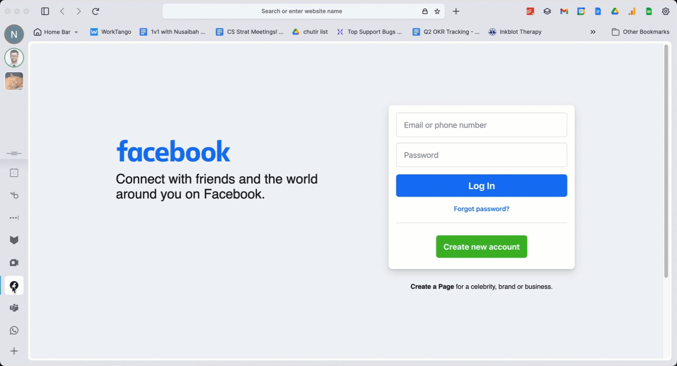Click Create new account button
Image resolution: width=677 pixels, height=366 pixels.
[481, 247]
